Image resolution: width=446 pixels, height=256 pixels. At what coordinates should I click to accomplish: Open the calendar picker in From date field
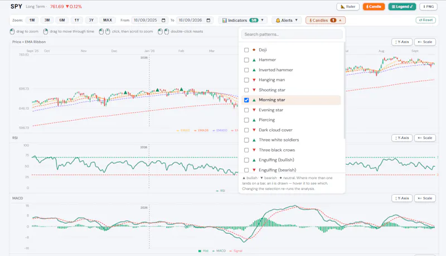[x=163, y=20]
